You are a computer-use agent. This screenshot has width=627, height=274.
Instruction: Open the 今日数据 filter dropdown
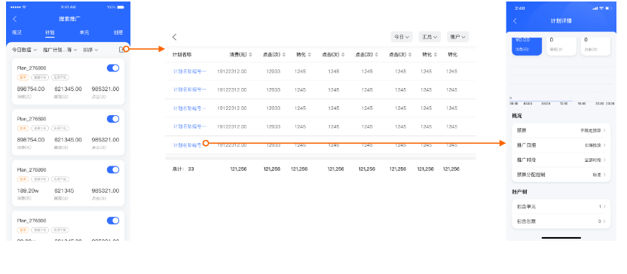click(x=24, y=50)
